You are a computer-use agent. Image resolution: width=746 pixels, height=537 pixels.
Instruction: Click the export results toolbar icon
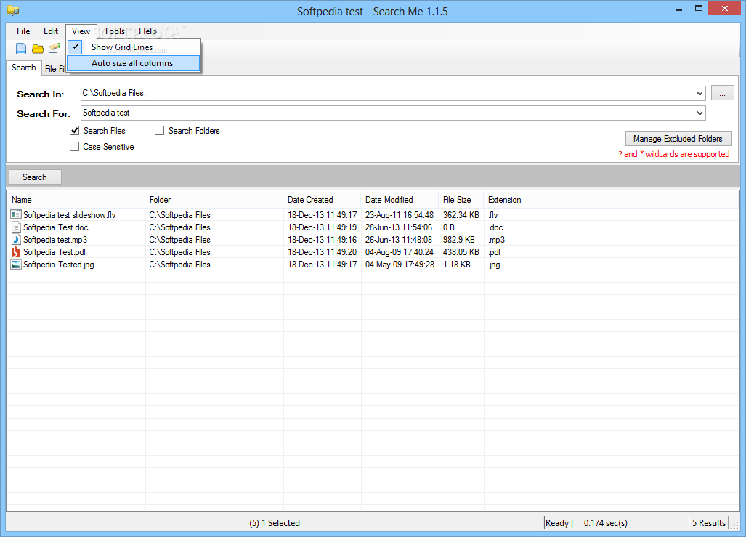(x=54, y=48)
